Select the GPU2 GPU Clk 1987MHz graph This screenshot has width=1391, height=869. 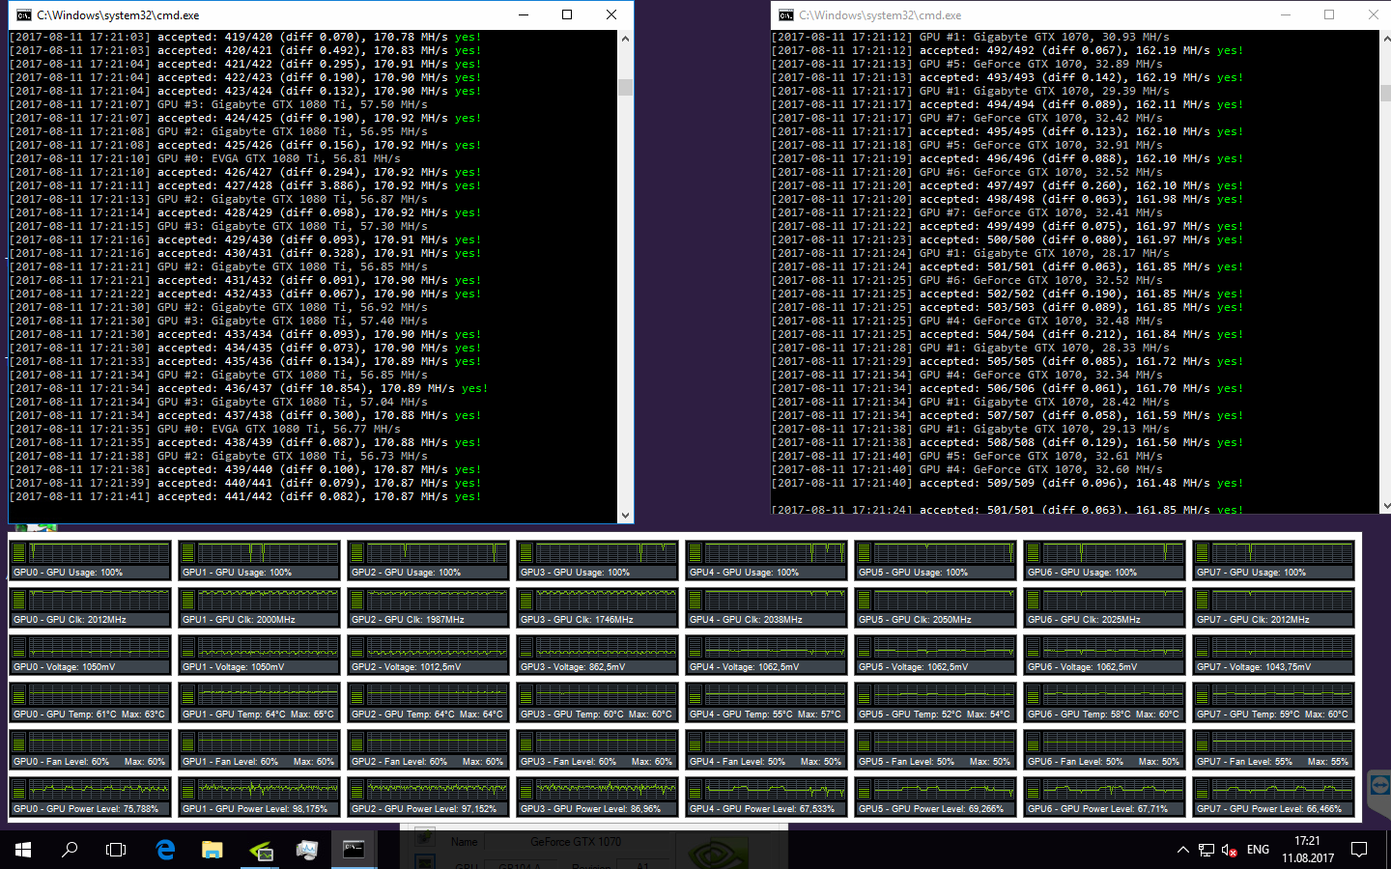point(429,606)
